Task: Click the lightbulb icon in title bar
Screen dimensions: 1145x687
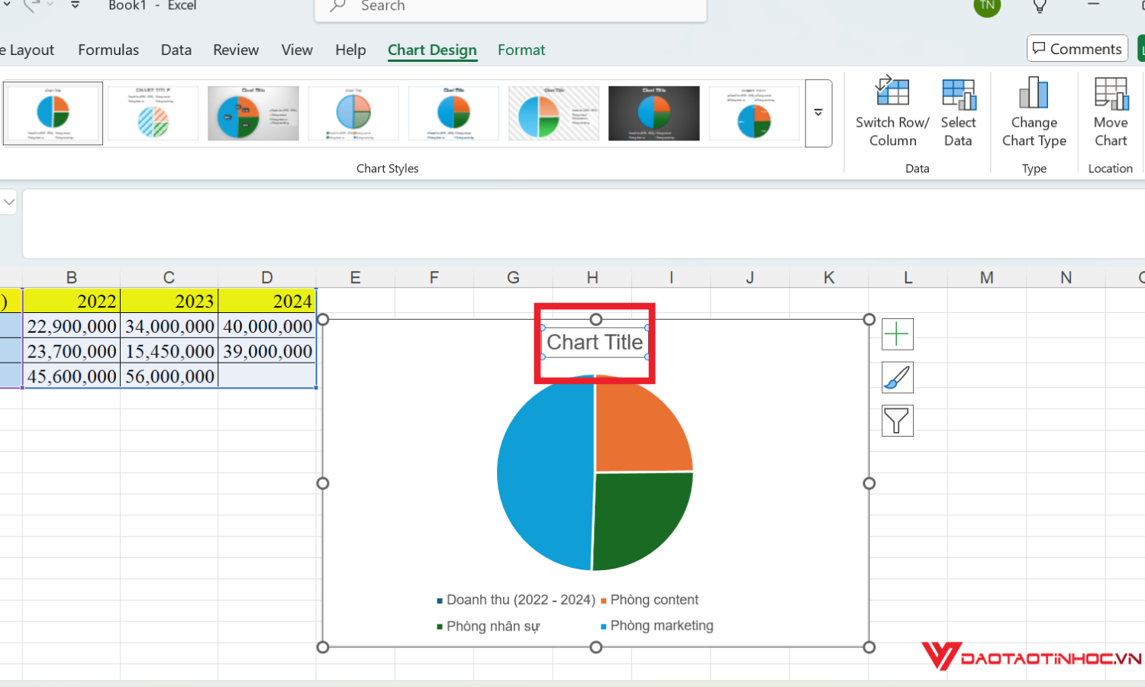Action: point(1040,6)
